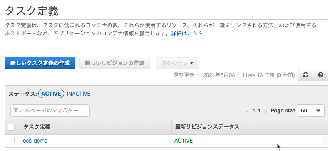Image resolution: width=333 pixels, height=151 pixels.
Task: Sort by タスク定義 column header
Action: [x=37, y=127]
